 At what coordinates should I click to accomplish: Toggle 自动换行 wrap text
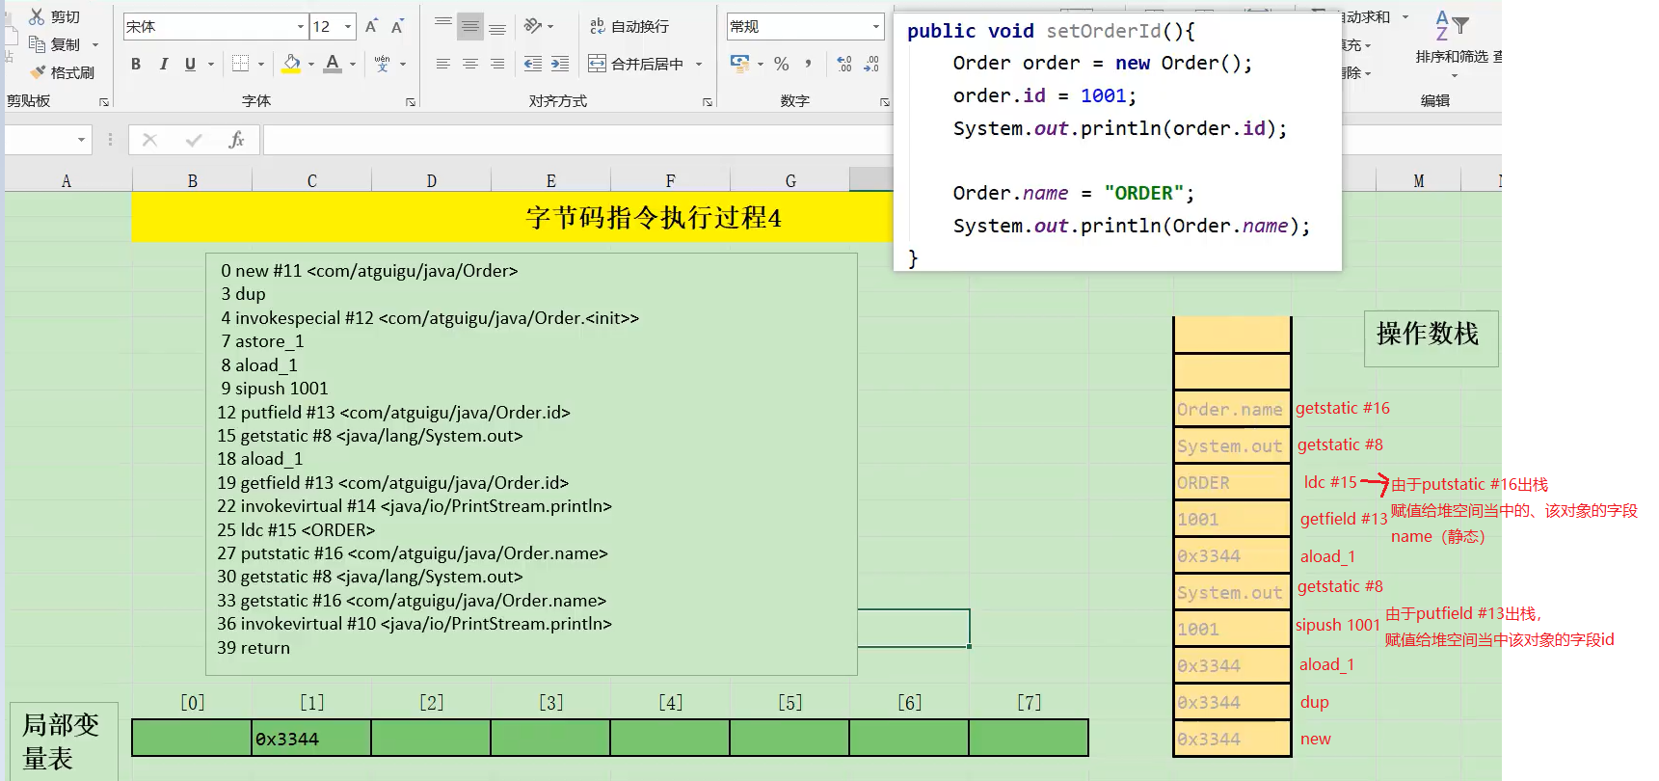click(629, 26)
